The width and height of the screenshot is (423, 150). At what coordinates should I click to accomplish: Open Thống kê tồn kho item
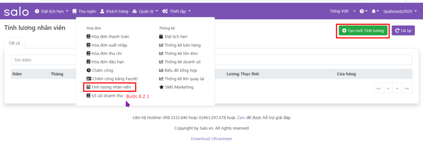178,54
